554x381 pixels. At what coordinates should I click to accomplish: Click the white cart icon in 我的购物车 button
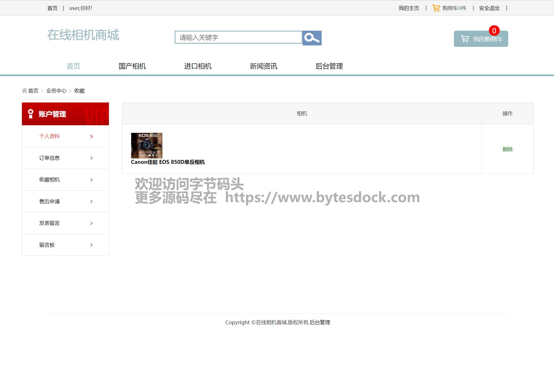465,39
